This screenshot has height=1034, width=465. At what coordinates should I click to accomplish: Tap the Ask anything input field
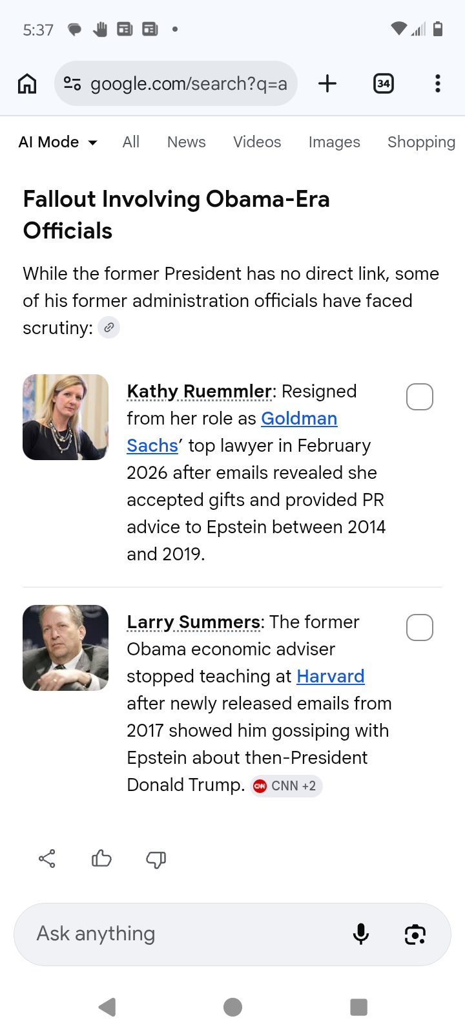click(x=181, y=934)
